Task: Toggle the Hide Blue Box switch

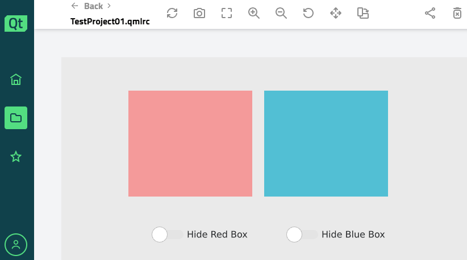Action: point(302,235)
